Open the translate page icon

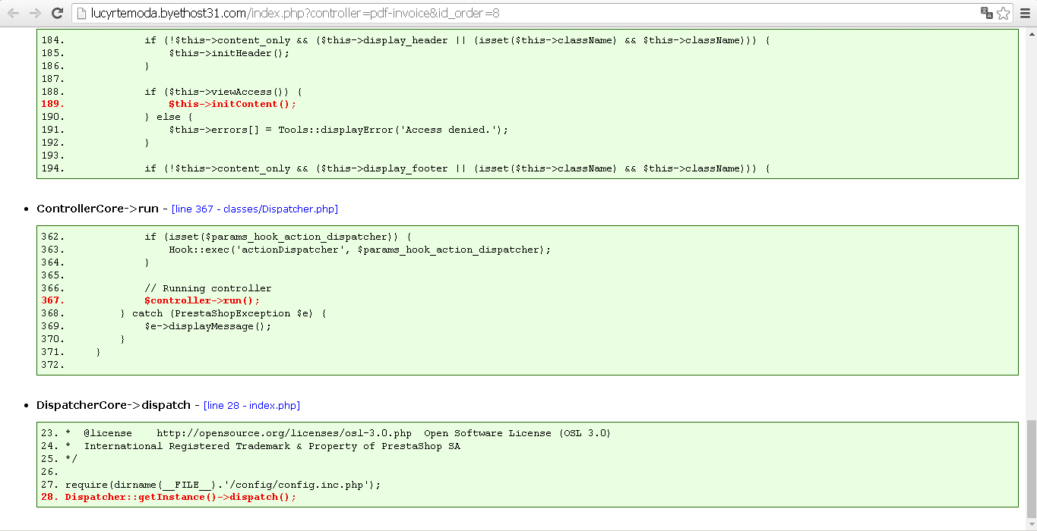click(987, 13)
